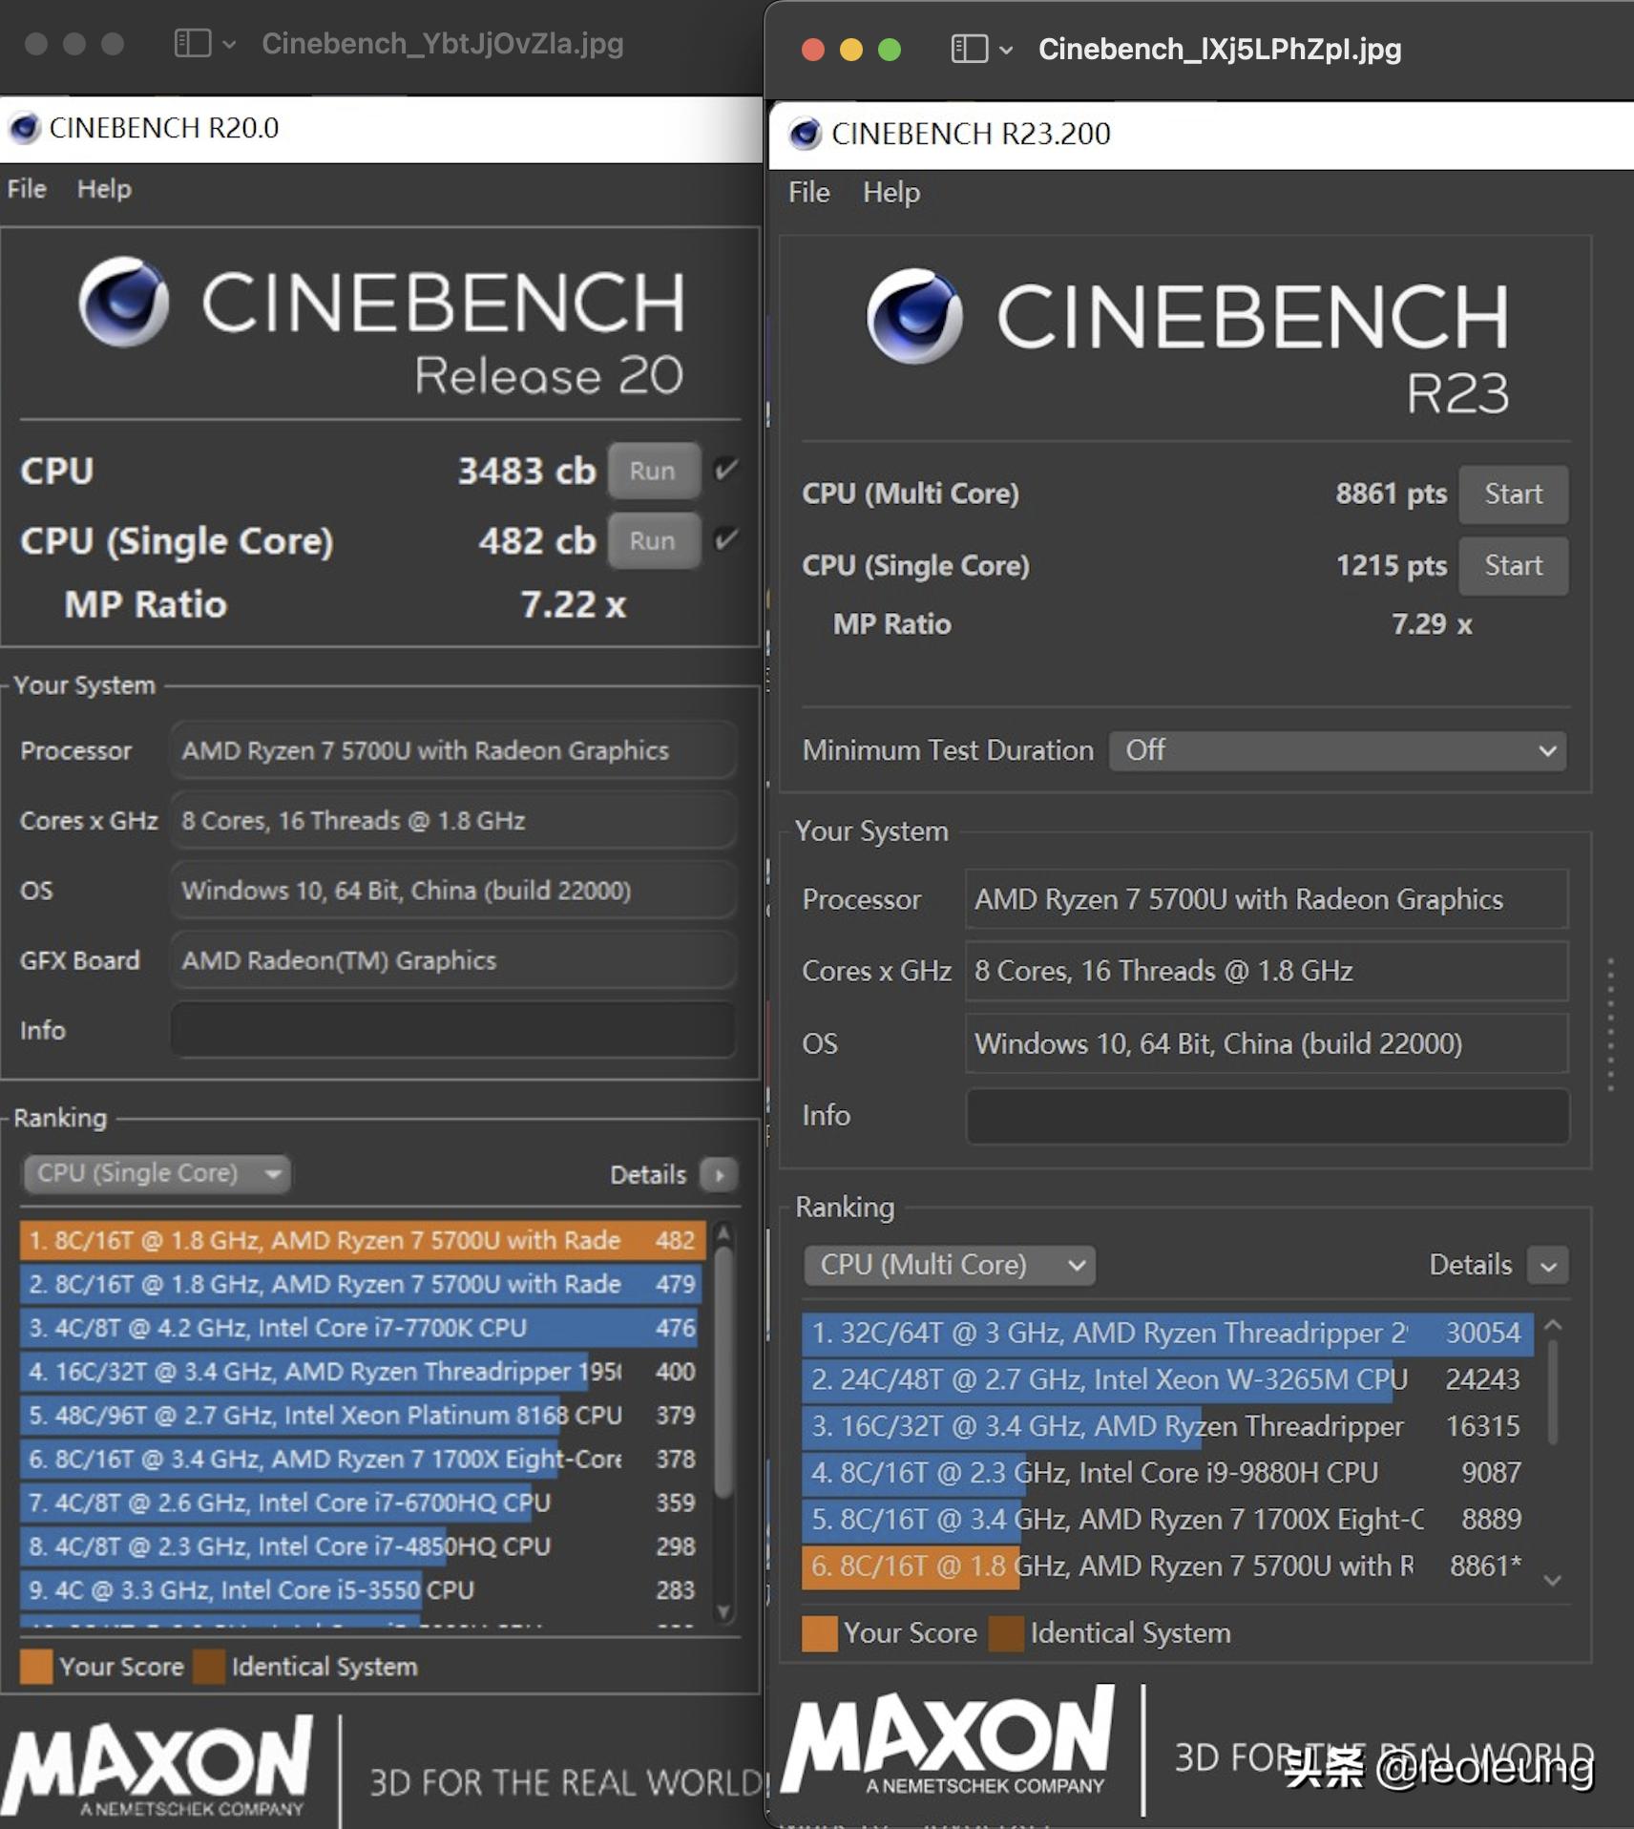The width and height of the screenshot is (1634, 1829).
Task: Click the sidebar toggle icon in the Cinebench_YbtJjOvZla.jpg window
Action: pos(192,43)
